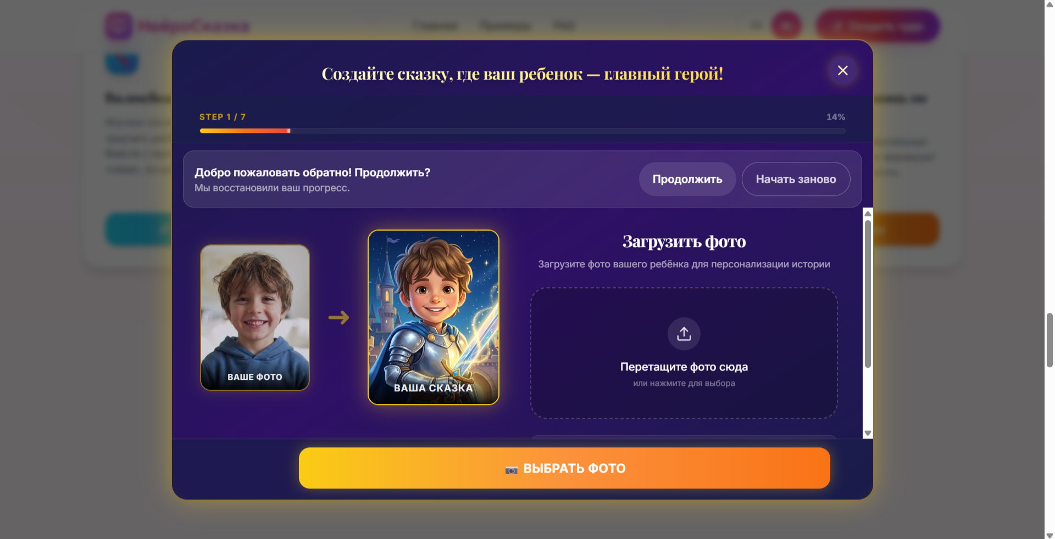1055x539 pixels.
Task: Click the step progress bar
Action: (x=523, y=131)
